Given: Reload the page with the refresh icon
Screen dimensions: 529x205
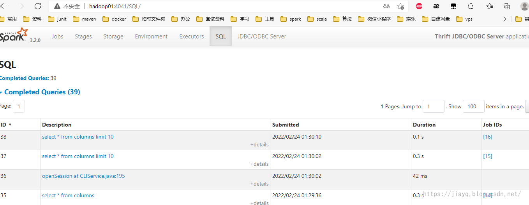Looking at the screenshot, I should [38, 6].
